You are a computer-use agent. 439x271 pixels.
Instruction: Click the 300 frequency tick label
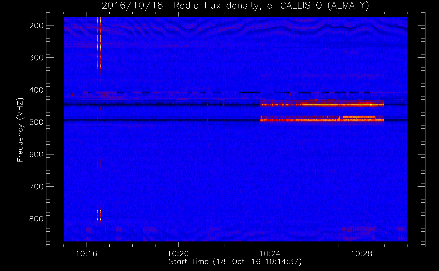pos(36,58)
